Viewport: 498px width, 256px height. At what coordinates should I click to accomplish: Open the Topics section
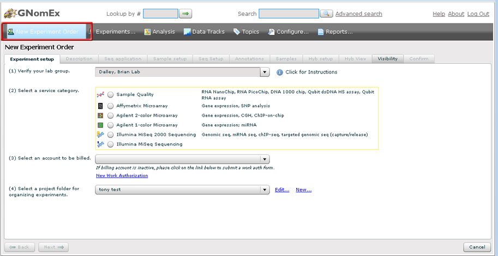click(246, 32)
